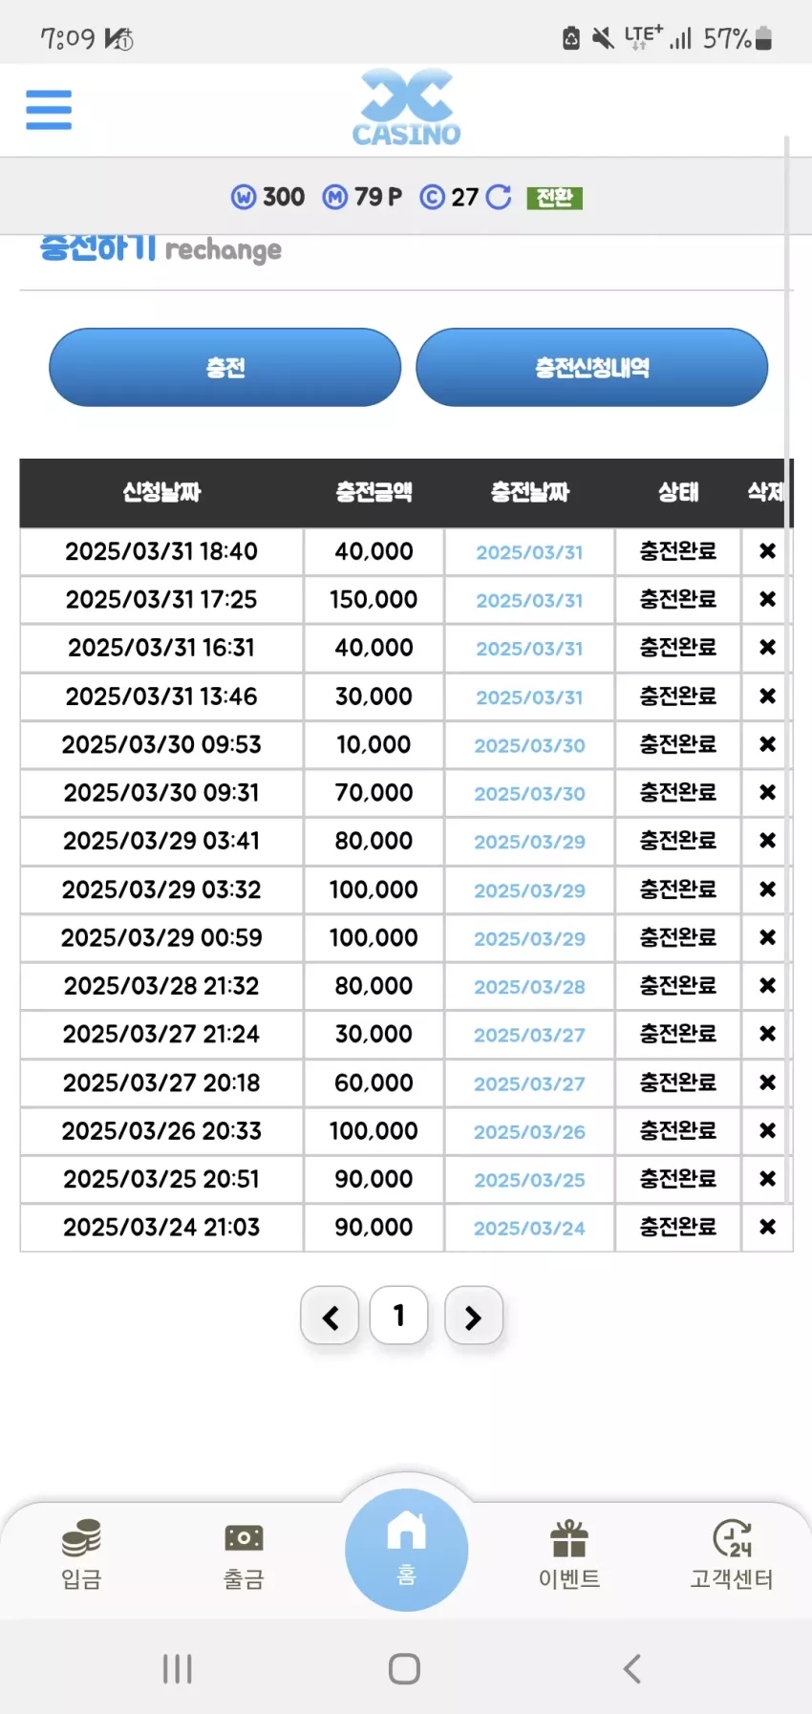The image size is (812, 1714).
Task: Open 입금 deposit in bottom bar
Action: click(x=81, y=1554)
